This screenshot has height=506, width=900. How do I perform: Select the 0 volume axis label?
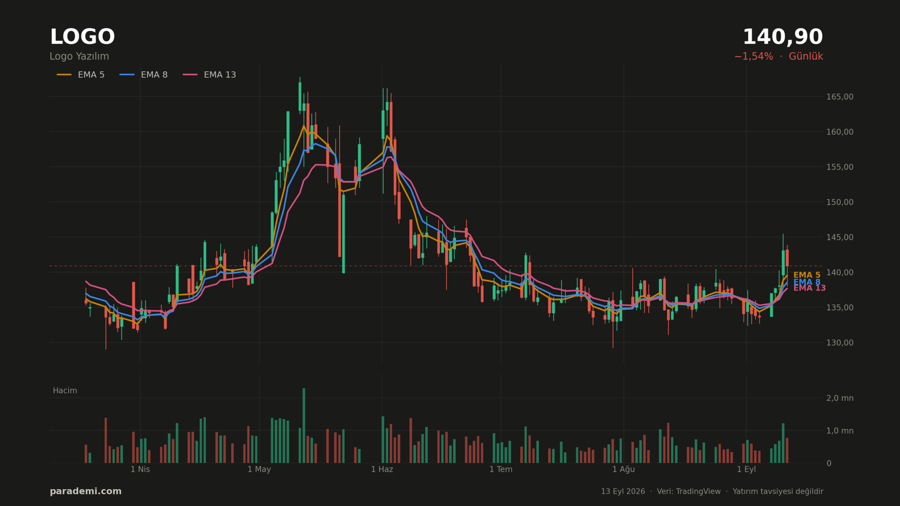coord(829,463)
